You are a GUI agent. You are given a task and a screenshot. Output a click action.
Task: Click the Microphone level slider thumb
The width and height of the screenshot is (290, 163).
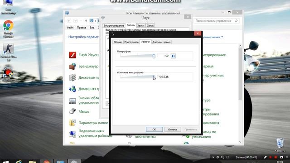click(154, 56)
